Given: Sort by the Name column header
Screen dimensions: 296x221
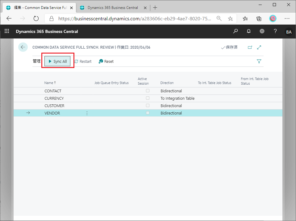Looking at the screenshot, I should (x=50, y=83).
